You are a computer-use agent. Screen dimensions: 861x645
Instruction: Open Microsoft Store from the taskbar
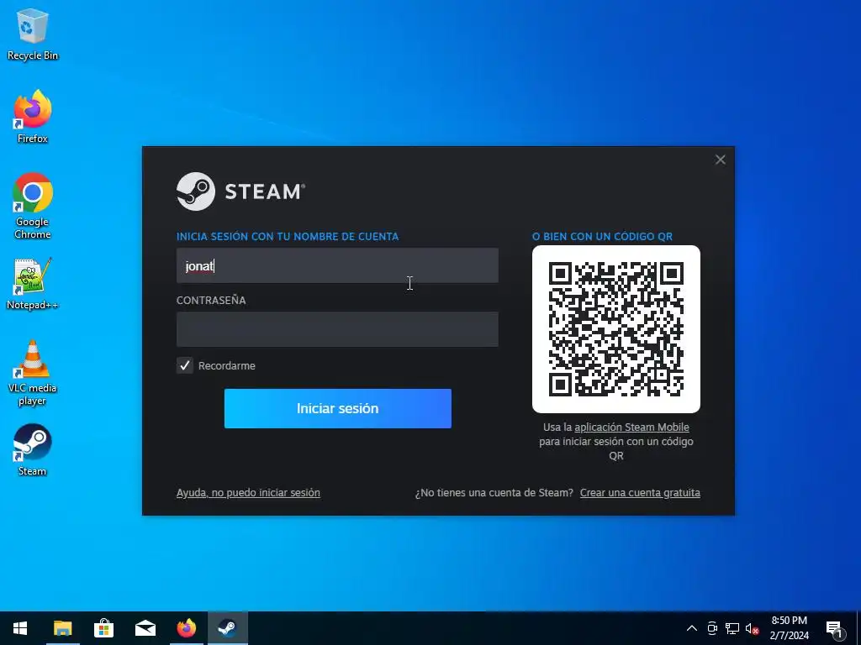[103, 628]
